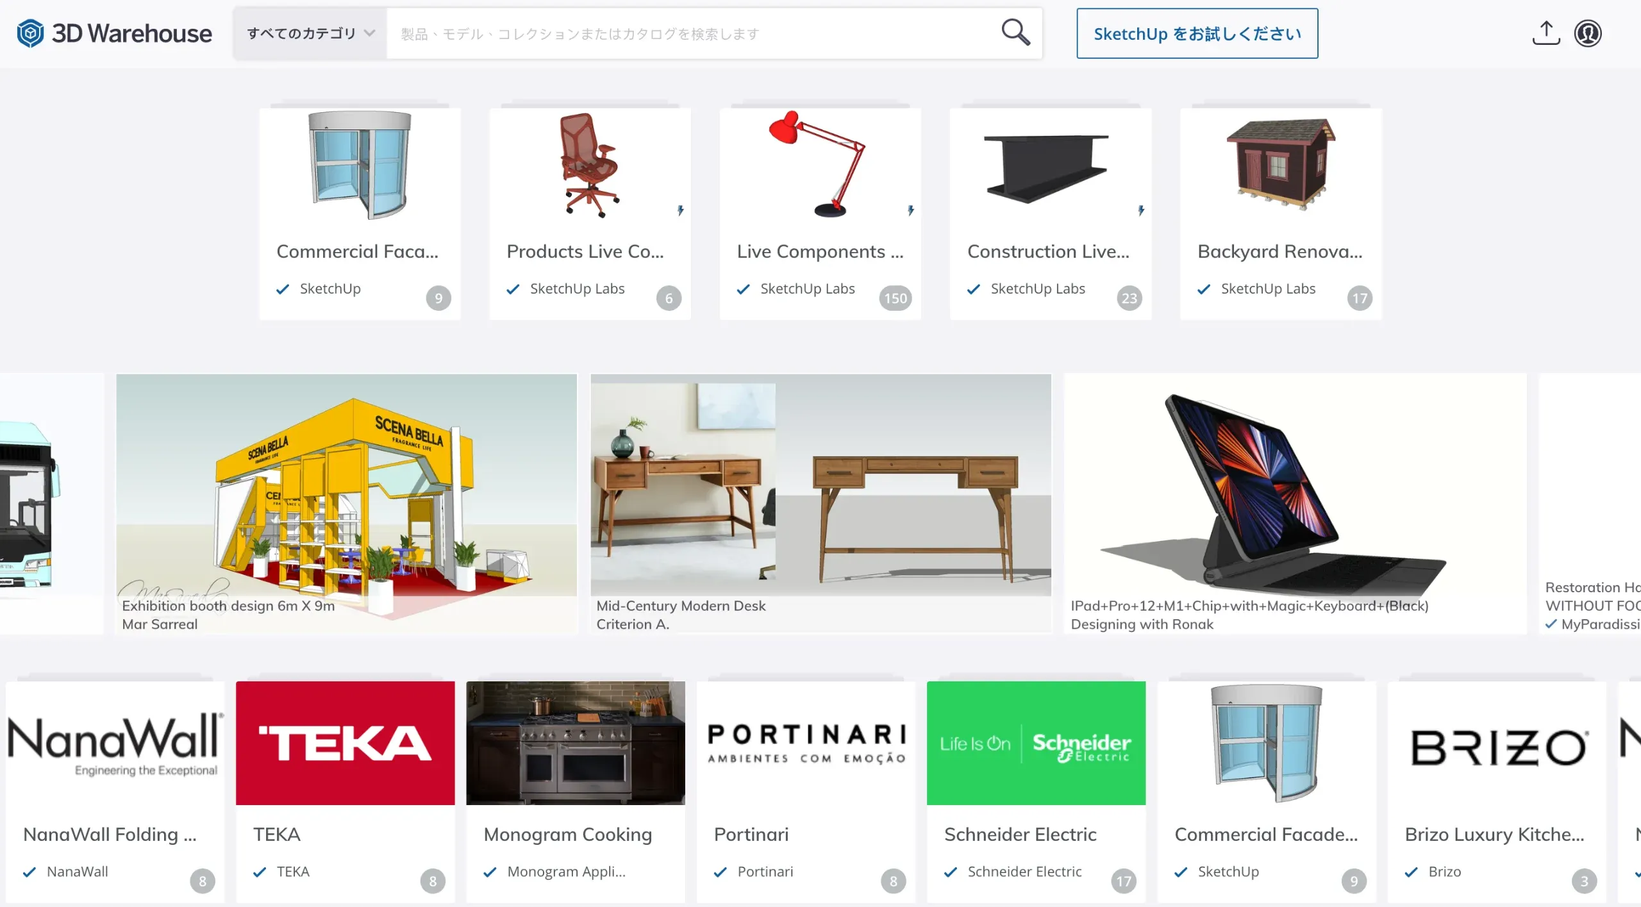
Task: Click the lightning icon on Construction Live card
Action: point(1141,210)
